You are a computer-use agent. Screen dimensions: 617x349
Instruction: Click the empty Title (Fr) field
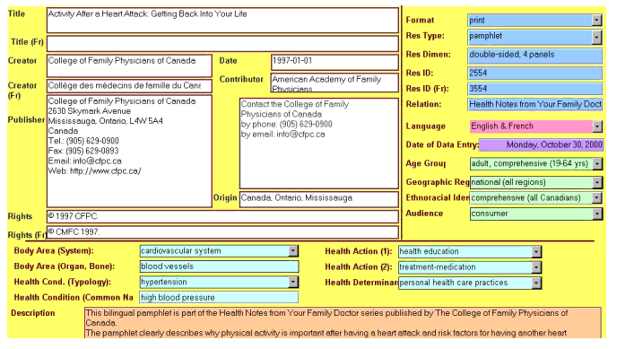(222, 43)
